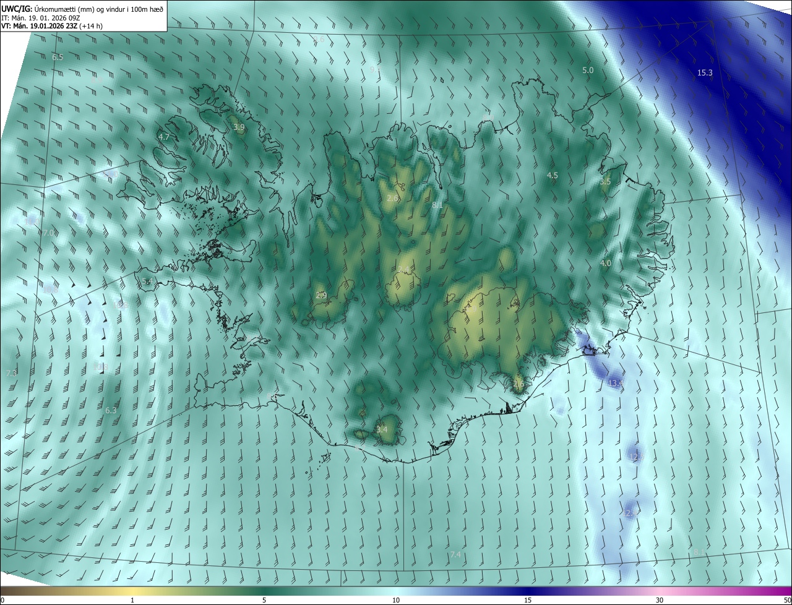This screenshot has width=792, height=605.
Task: Click the 6.3 value label
Action: (x=111, y=411)
